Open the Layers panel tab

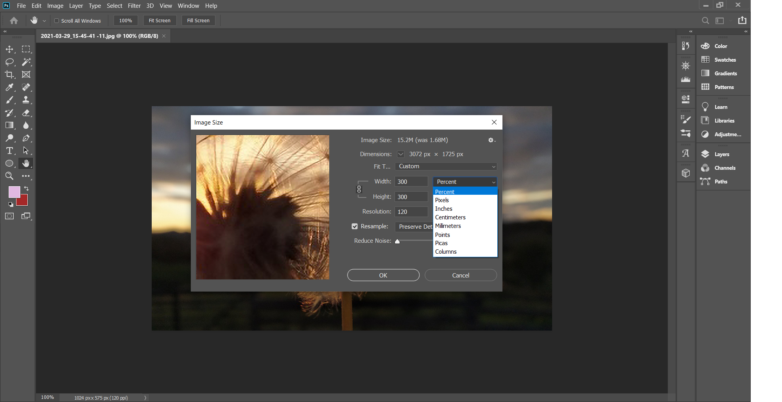click(x=721, y=154)
